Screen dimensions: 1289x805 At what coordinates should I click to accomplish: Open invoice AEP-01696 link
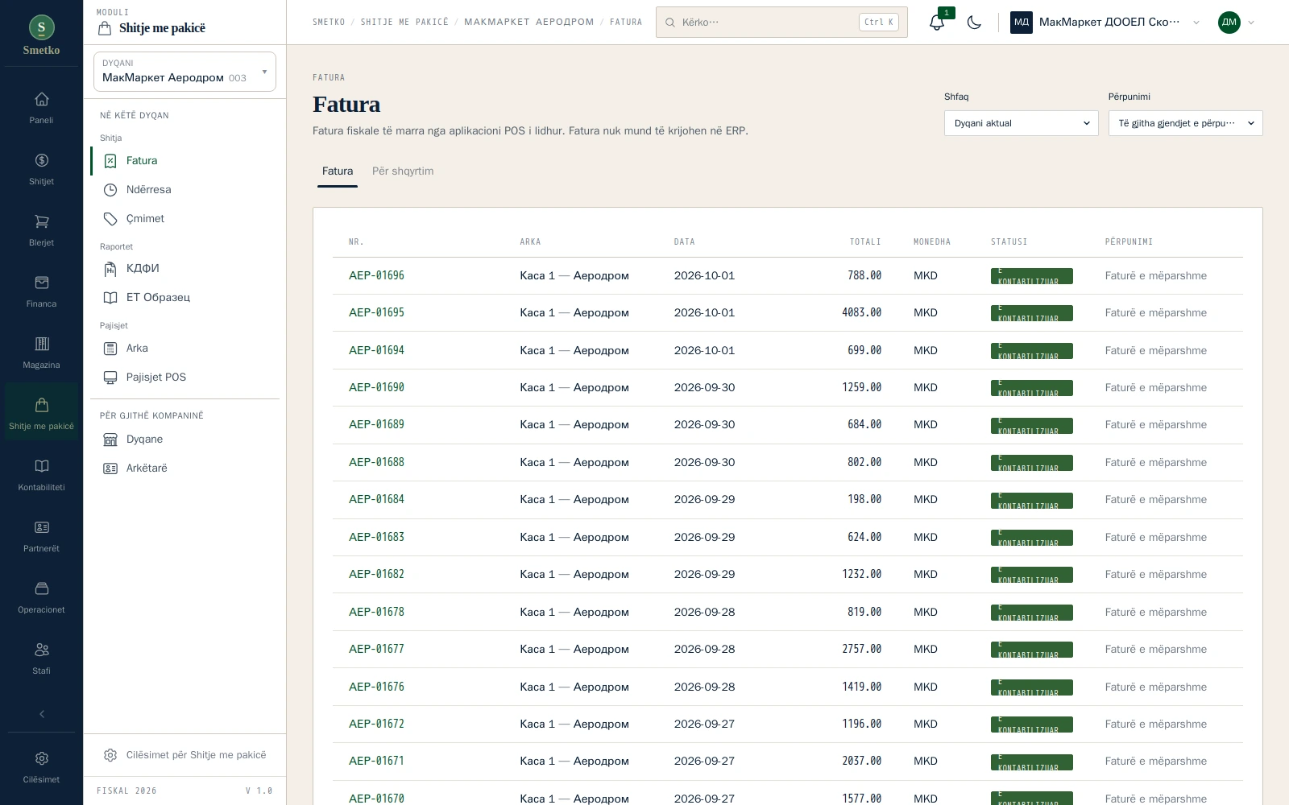point(376,275)
